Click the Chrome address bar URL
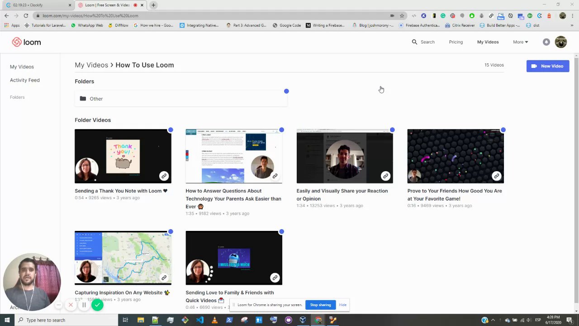The width and height of the screenshot is (579, 326). [x=90, y=15]
